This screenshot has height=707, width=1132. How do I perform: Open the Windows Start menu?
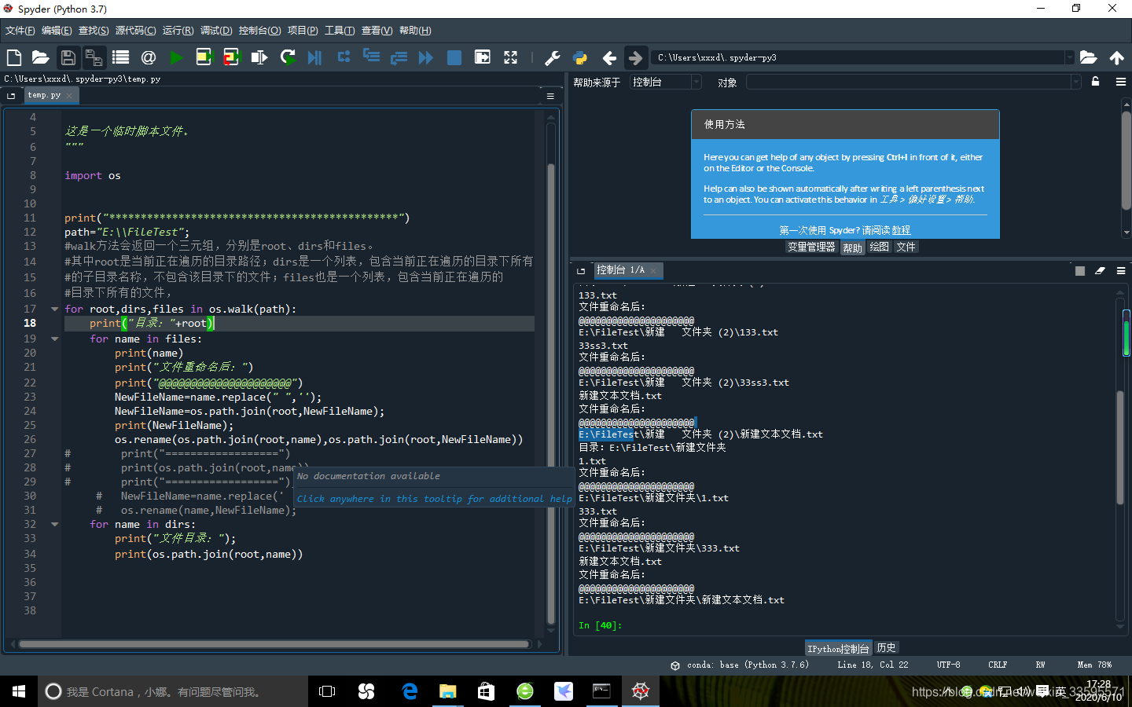(19, 691)
